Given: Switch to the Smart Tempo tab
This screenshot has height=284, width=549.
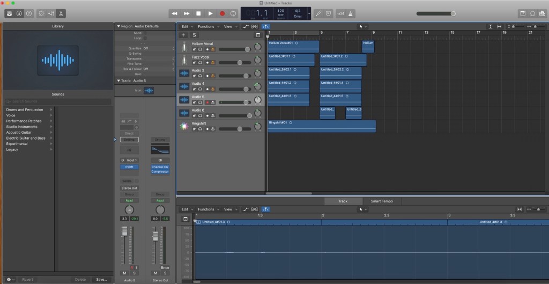Looking at the screenshot, I should tap(382, 201).
